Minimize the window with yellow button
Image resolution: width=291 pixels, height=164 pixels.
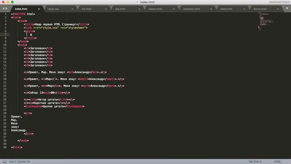click(x=8, y=2)
